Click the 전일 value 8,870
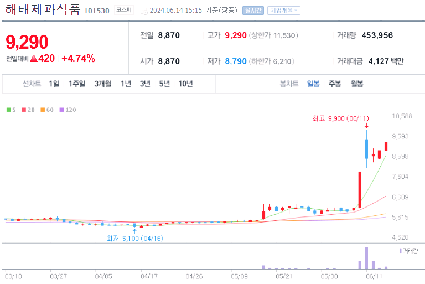 coord(169,35)
